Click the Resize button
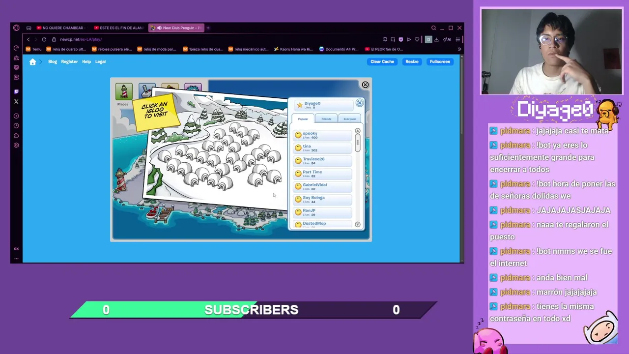This screenshot has width=629, height=354. coord(412,61)
